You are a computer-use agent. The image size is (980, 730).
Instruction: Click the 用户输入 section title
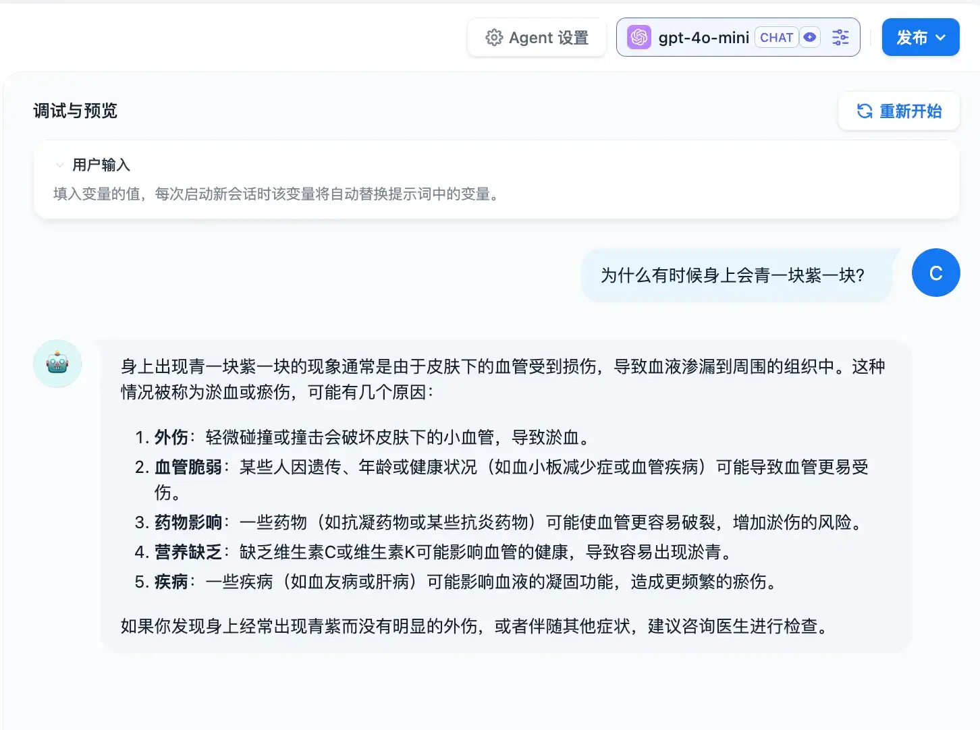[101, 165]
